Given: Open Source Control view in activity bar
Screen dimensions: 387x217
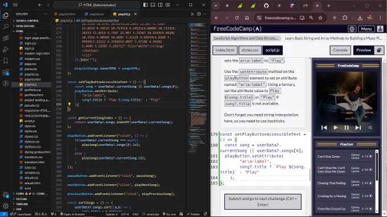Looking at the screenshot, I should point(6,38).
